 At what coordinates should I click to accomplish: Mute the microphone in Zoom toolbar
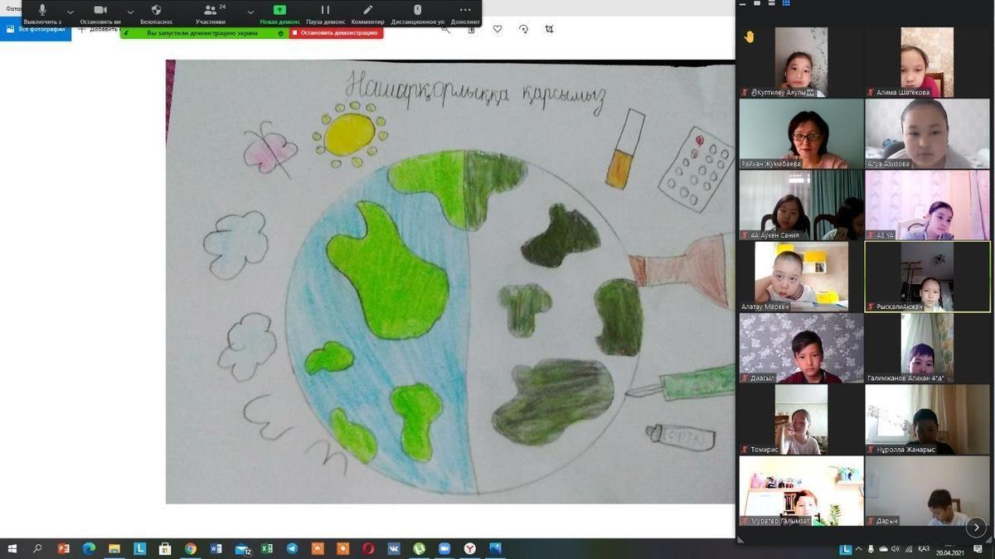(42, 11)
